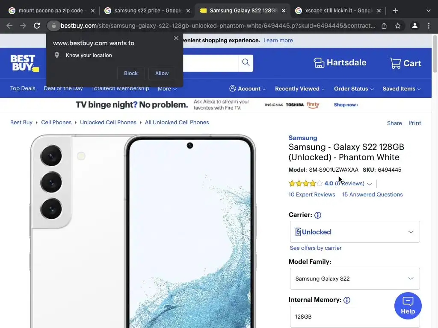Click the Share link
Image resolution: width=438 pixels, height=328 pixels.
[394, 123]
